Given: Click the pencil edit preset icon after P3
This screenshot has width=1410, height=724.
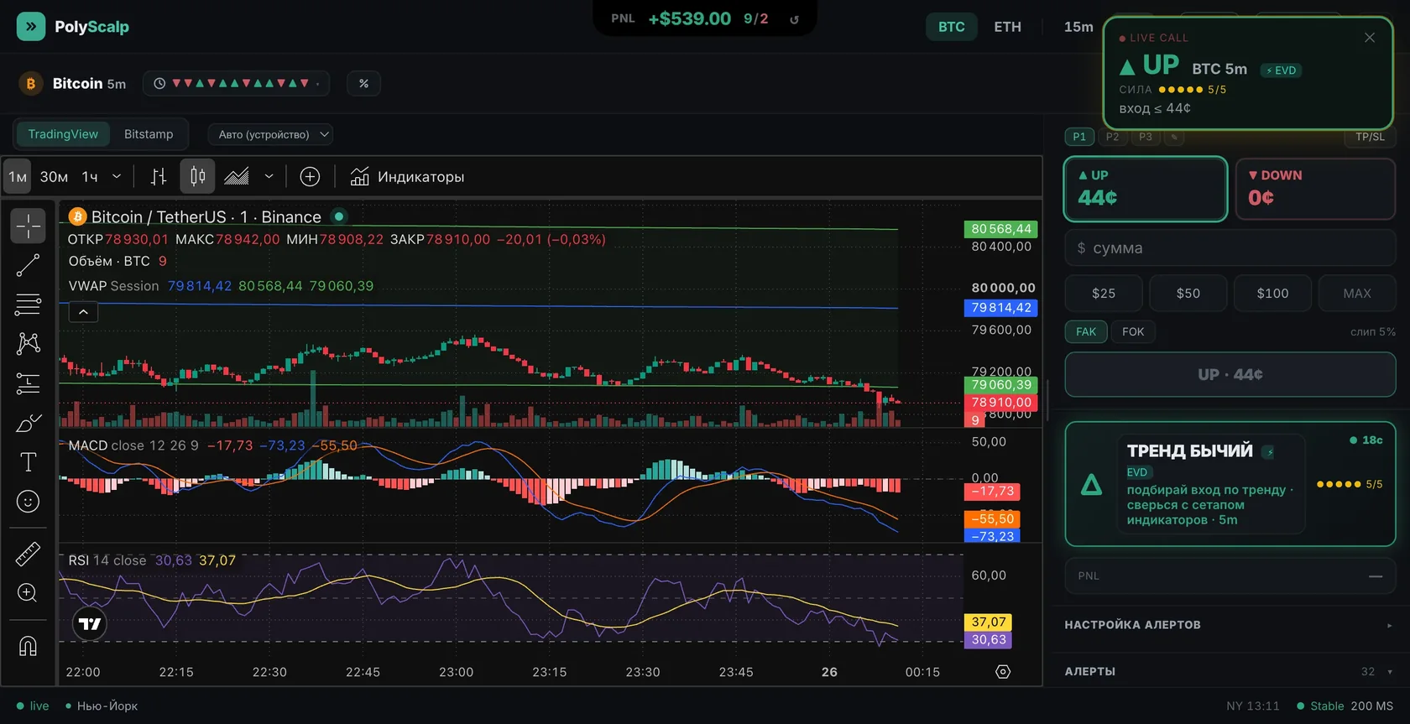Looking at the screenshot, I should [1174, 137].
